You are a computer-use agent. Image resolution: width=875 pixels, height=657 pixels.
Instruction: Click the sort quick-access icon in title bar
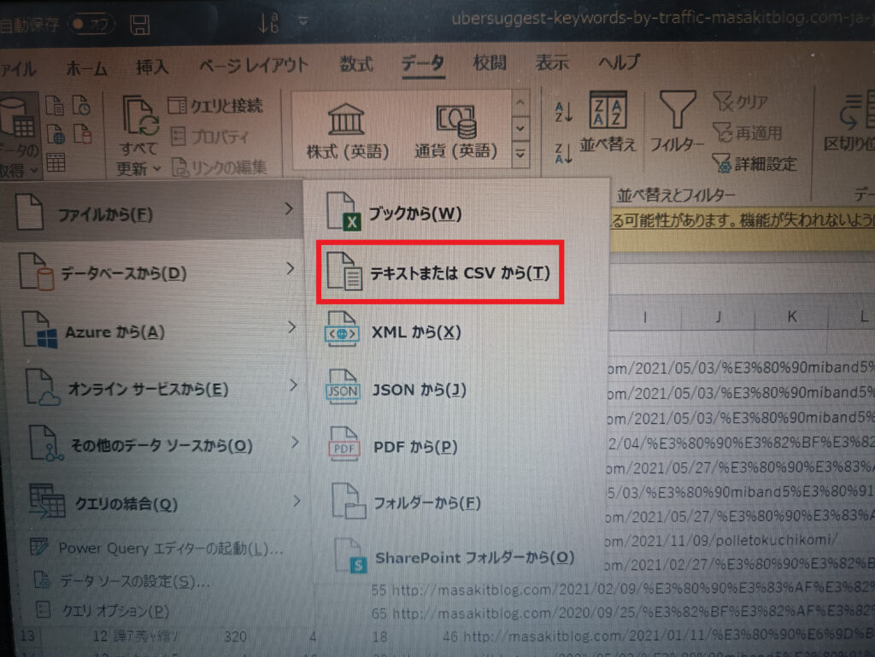(x=267, y=23)
